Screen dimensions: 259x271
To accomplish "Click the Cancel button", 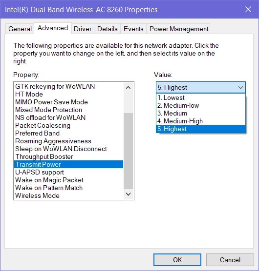I will tap(230, 260).
